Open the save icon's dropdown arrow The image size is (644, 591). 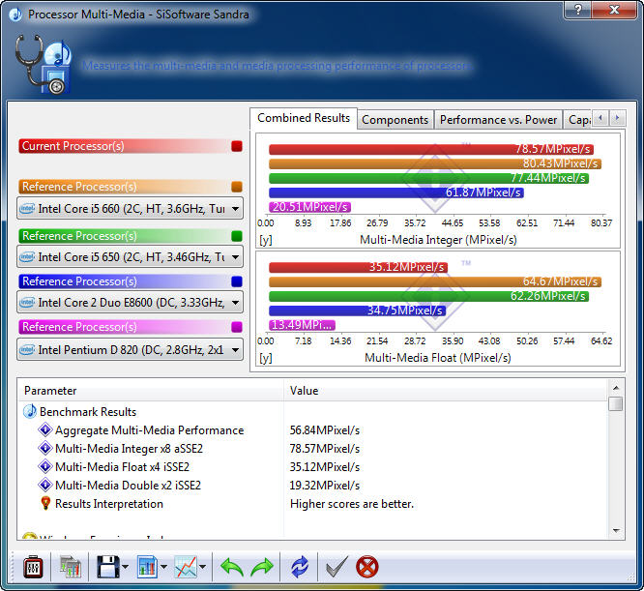(126, 567)
